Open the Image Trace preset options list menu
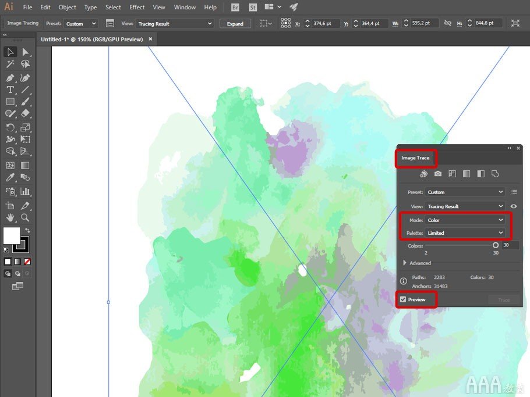 pos(514,192)
